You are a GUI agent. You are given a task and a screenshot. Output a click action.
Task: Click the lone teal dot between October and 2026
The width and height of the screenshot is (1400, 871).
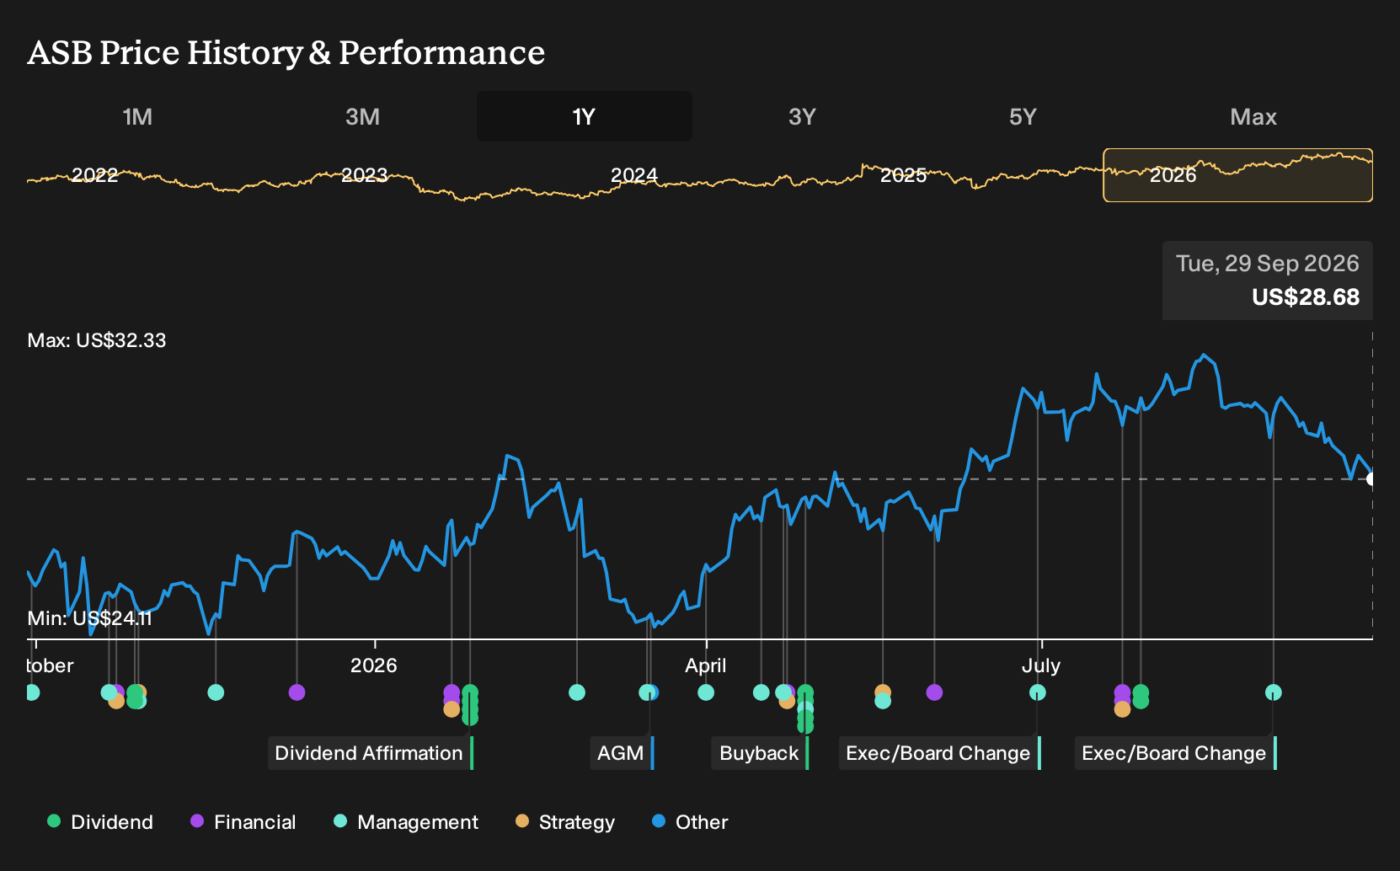coord(216,692)
